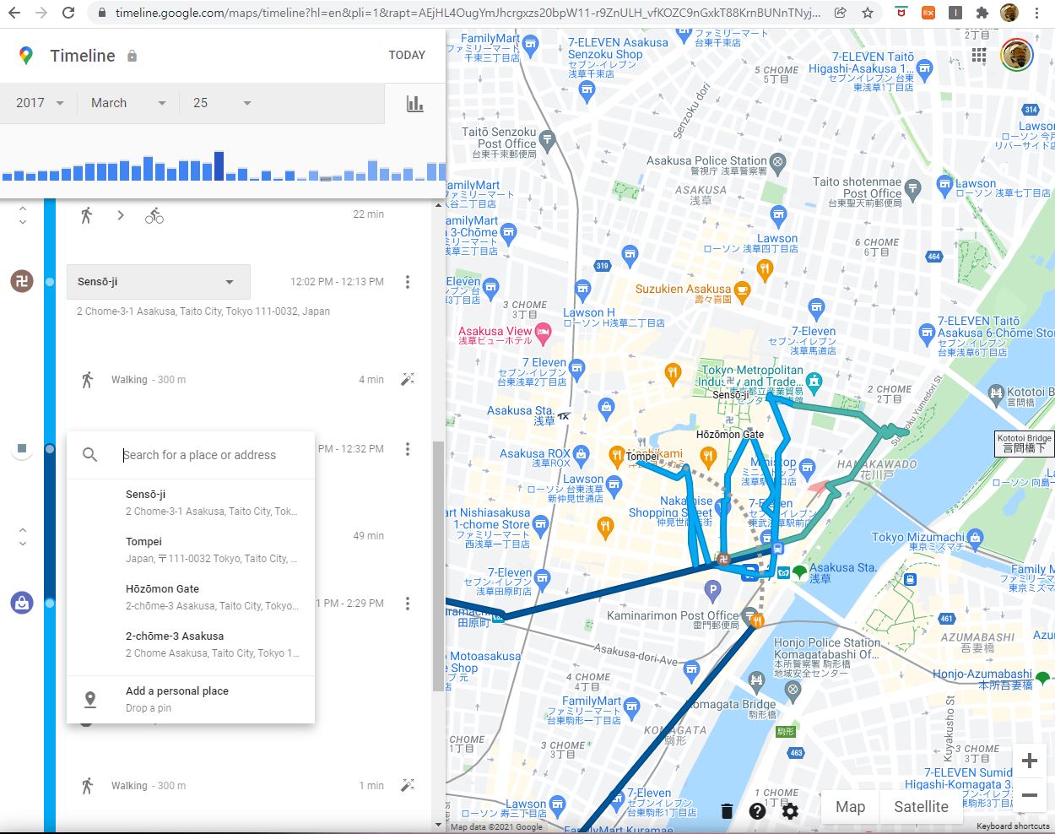Select Hōzōmon Gate suggestion

pyautogui.click(x=191, y=597)
